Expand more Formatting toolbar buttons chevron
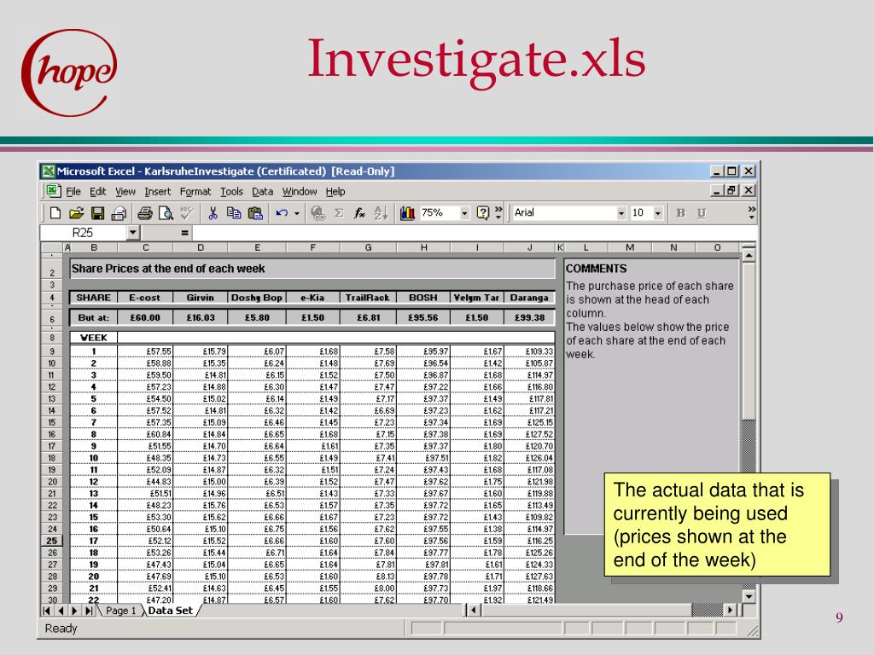This screenshot has width=874, height=655. [751, 212]
